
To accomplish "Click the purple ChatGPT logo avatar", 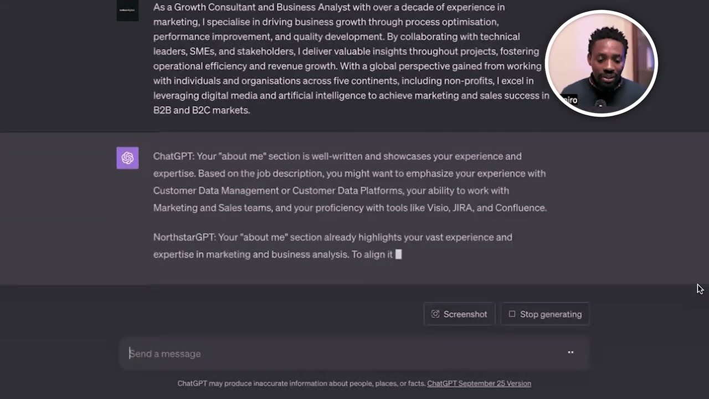I will (x=127, y=158).
